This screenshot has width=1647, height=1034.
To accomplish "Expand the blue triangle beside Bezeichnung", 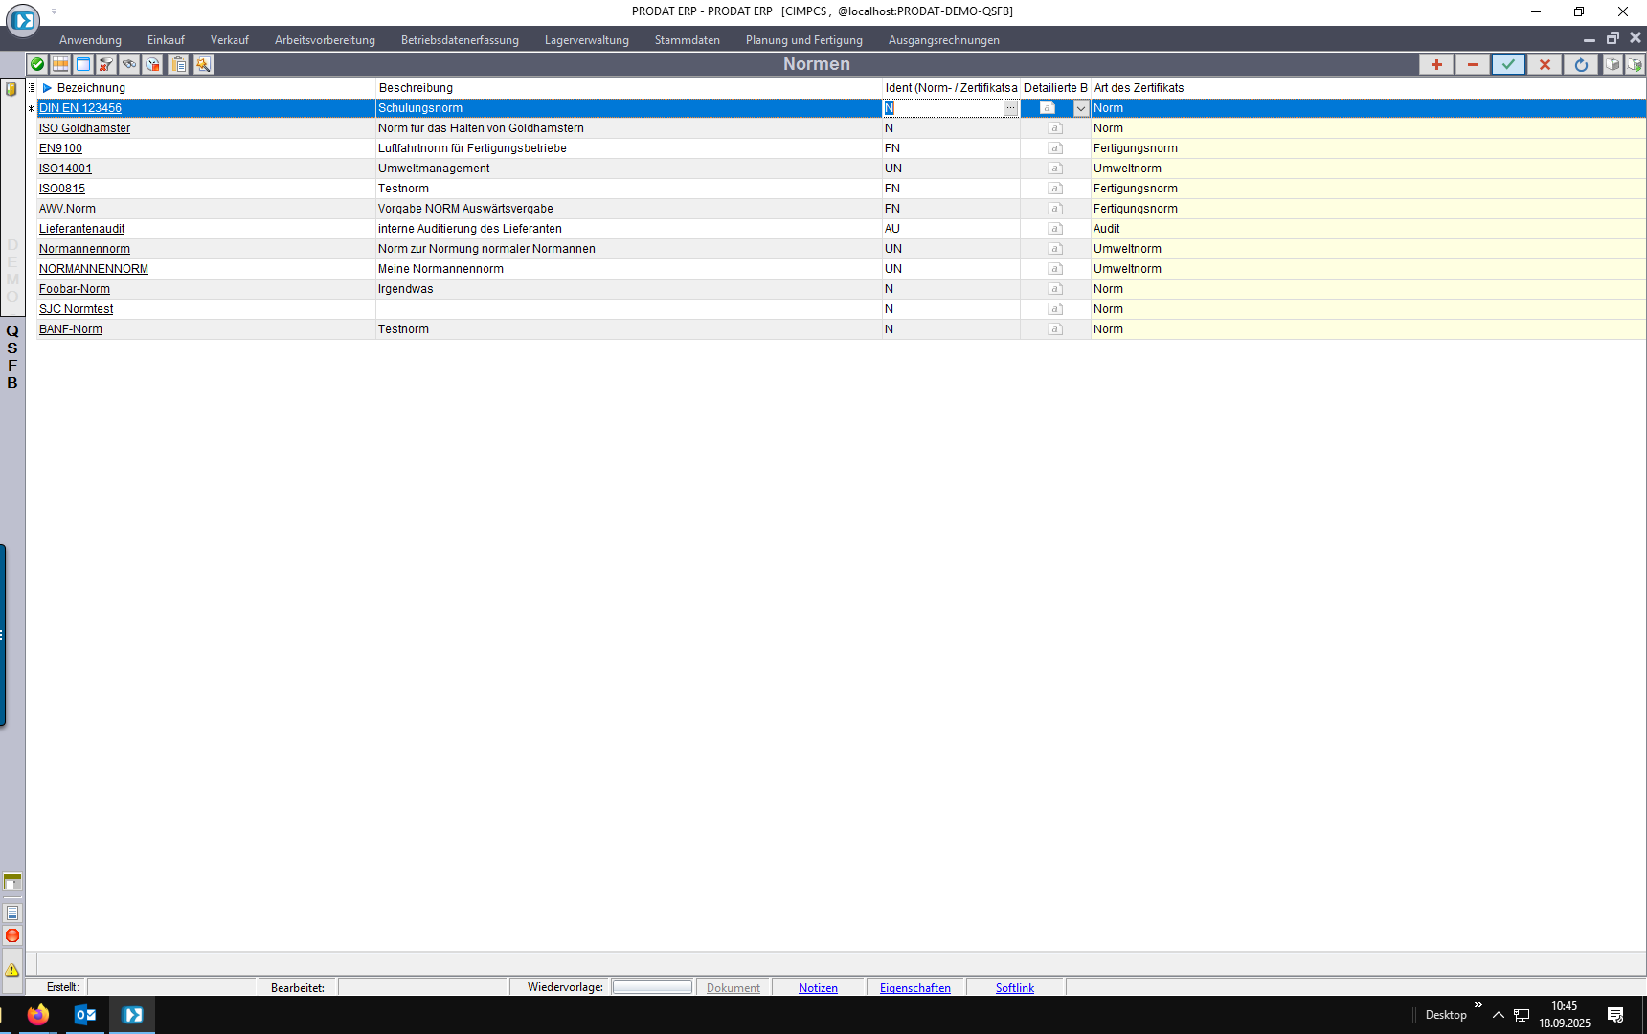I will pos(47,88).
